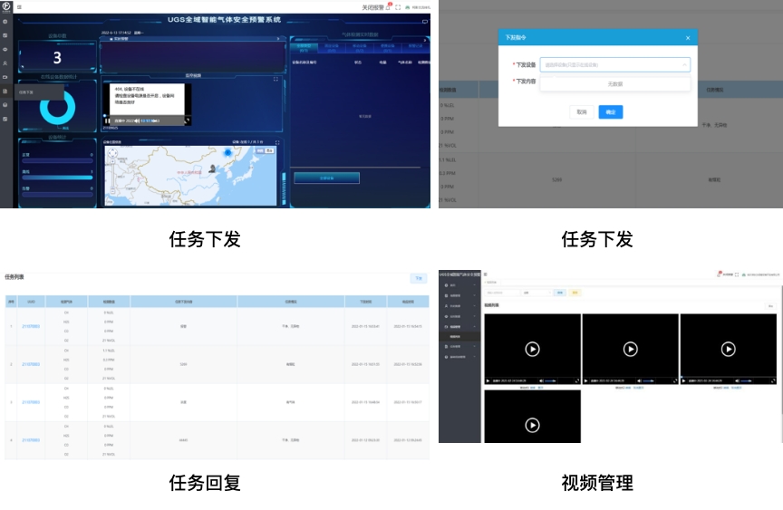Expand the grid-icon sidebar menu in video management

coord(459,295)
